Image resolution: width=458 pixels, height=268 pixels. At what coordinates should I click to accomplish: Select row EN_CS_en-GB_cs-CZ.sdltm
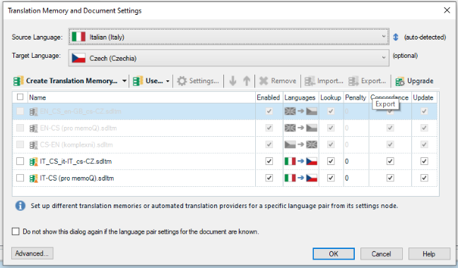225,111
